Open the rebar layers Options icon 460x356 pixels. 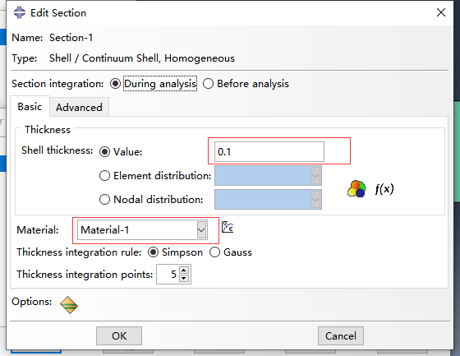pyautogui.click(x=69, y=305)
